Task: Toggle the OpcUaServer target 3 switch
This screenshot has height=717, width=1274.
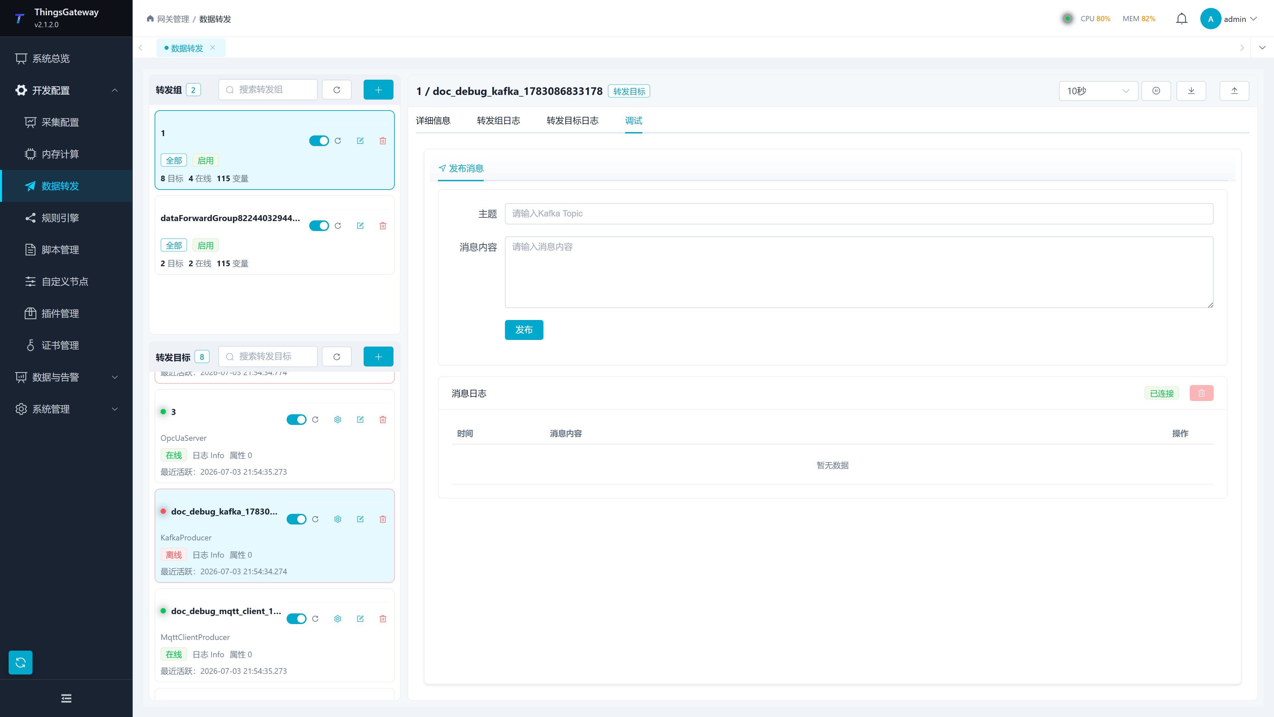Action: 296,419
